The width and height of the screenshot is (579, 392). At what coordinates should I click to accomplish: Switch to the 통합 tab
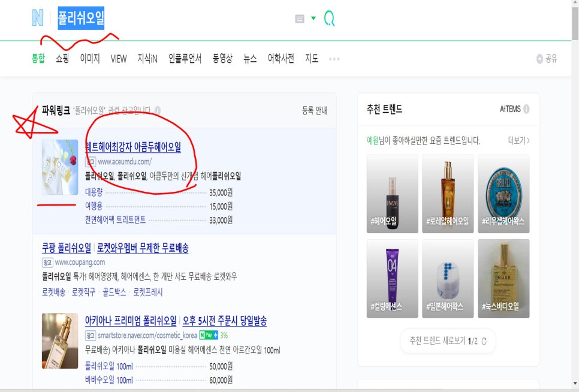pyautogui.click(x=38, y=58)
